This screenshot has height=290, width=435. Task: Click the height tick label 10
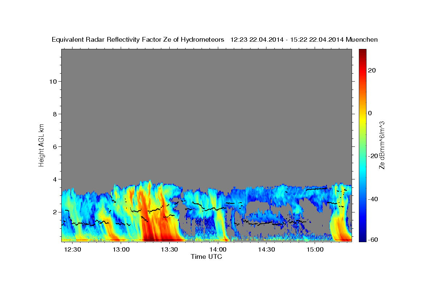click(53, 81)
